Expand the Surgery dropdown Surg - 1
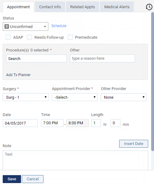The width and height of the screenshot is (154, 186). point(26,97)
